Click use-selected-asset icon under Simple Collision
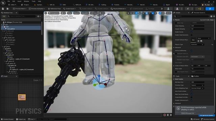The height and width of the screenshot is (121, 216). 198,41
